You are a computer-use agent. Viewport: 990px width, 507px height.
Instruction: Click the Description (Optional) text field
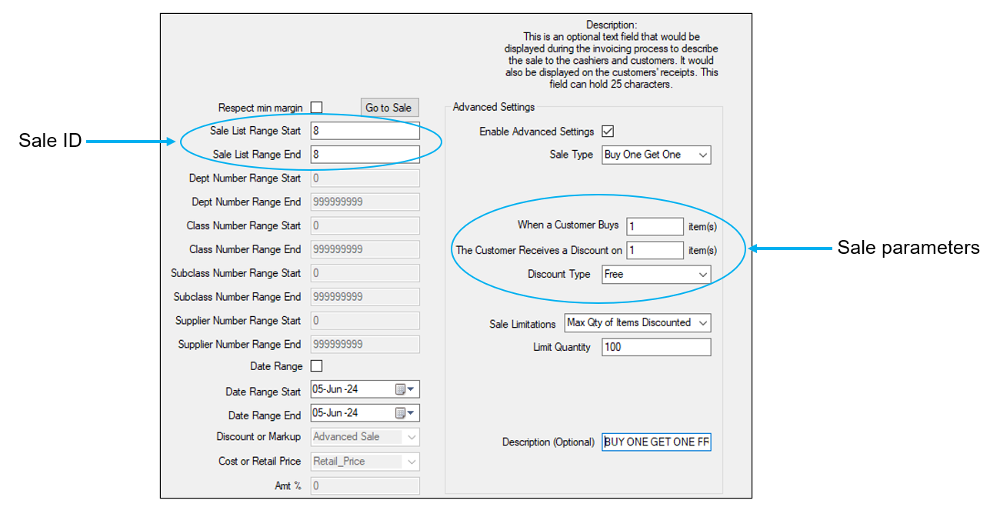pyautogui.click(x=656, y=442)
